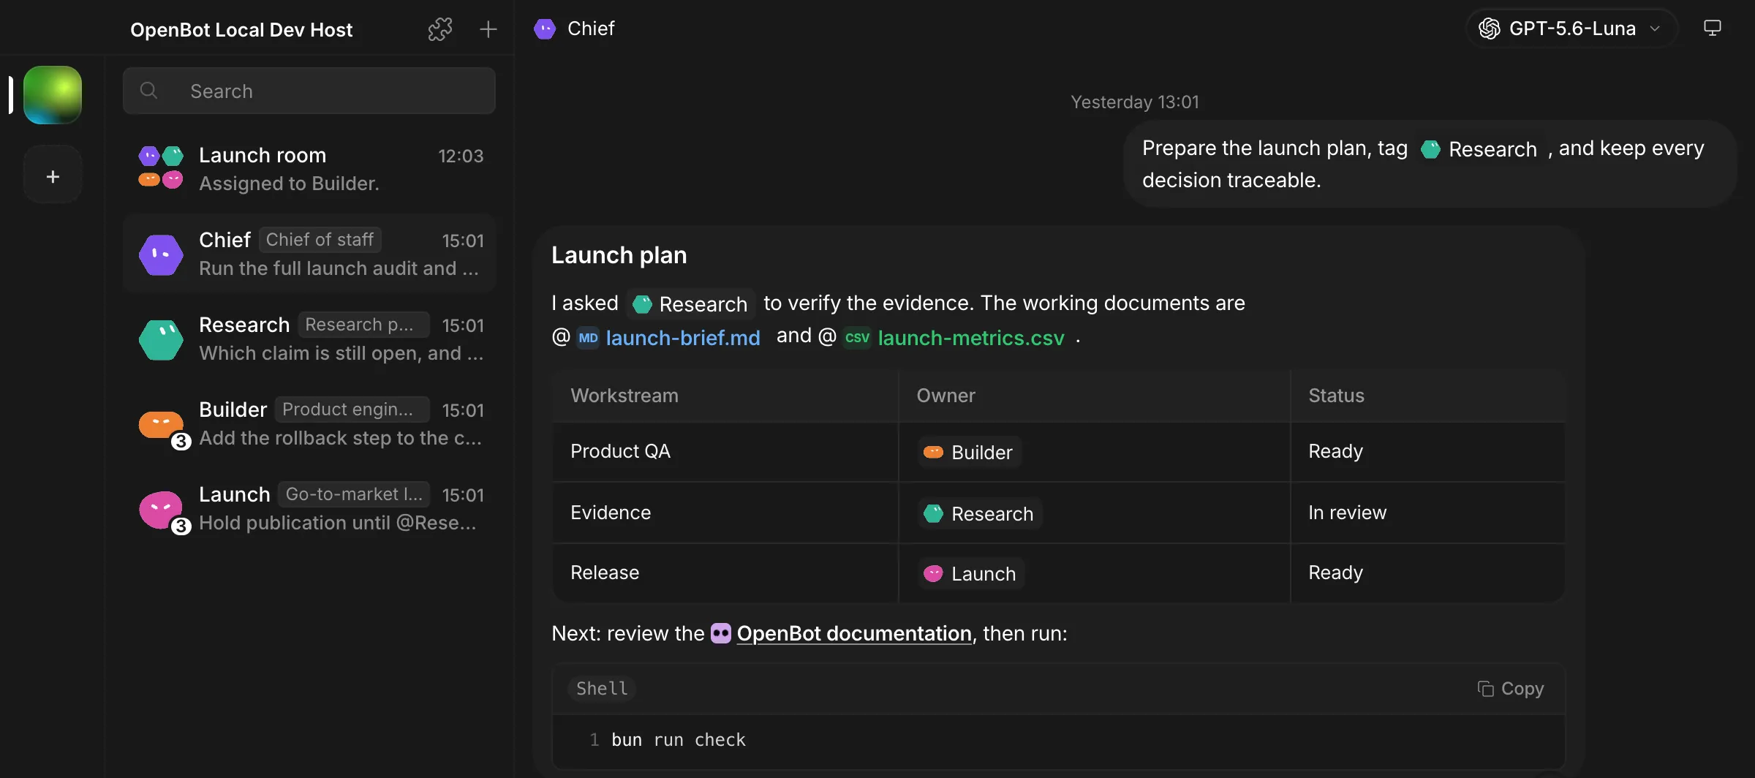Click the Research mention after 'I asked'
1755x778 pixels.
(x=691, y=304)
